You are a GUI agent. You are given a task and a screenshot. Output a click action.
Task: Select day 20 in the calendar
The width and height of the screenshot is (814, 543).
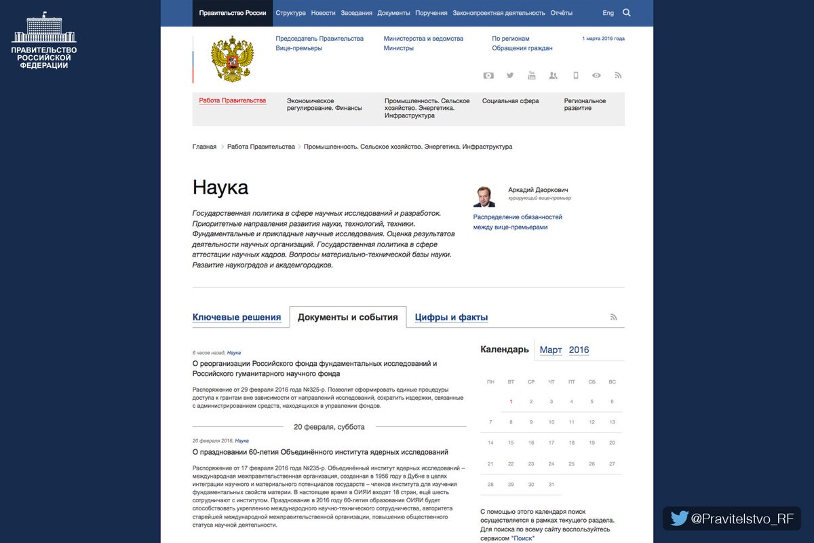coord(612,443)
